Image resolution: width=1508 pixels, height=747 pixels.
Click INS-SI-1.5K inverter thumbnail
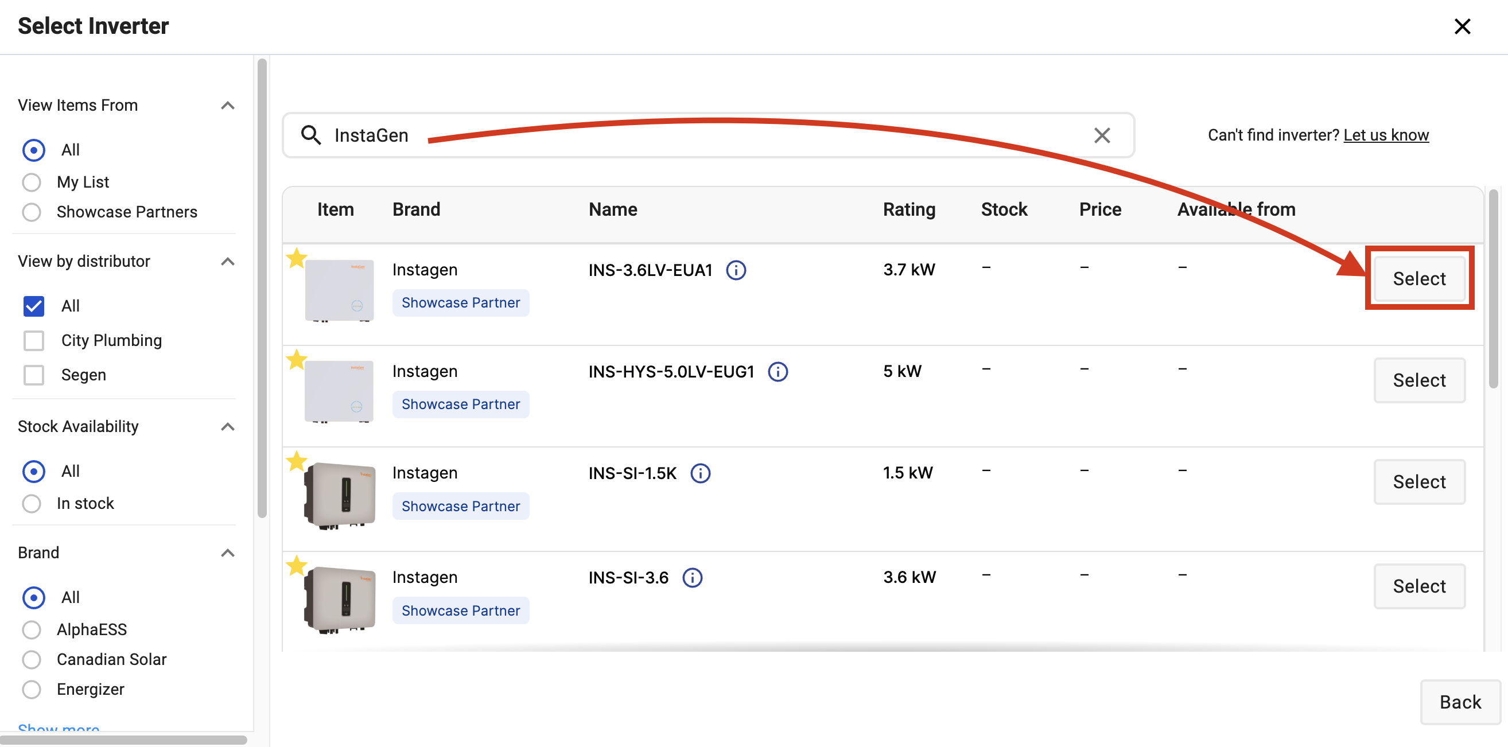click(340, 496)
